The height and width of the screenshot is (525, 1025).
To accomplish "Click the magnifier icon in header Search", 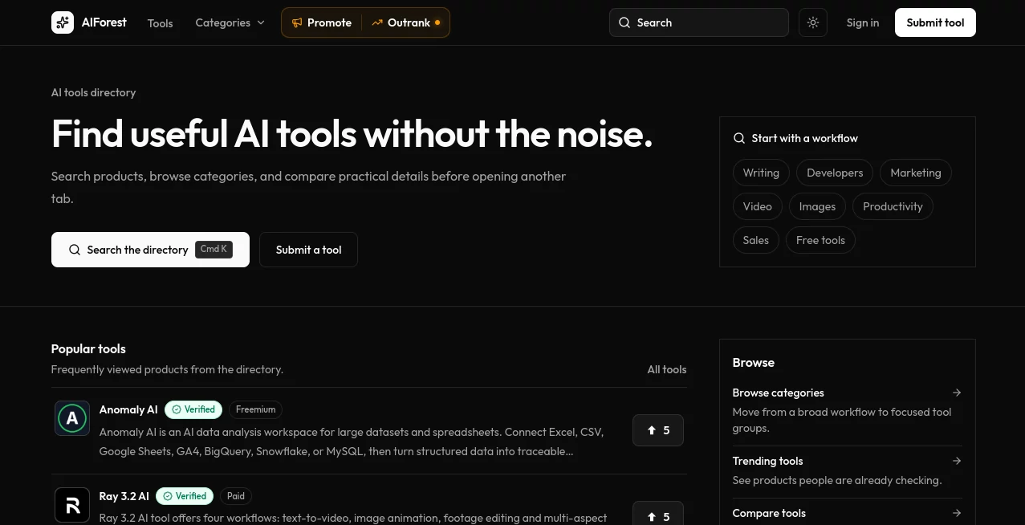I will point(624,22).
